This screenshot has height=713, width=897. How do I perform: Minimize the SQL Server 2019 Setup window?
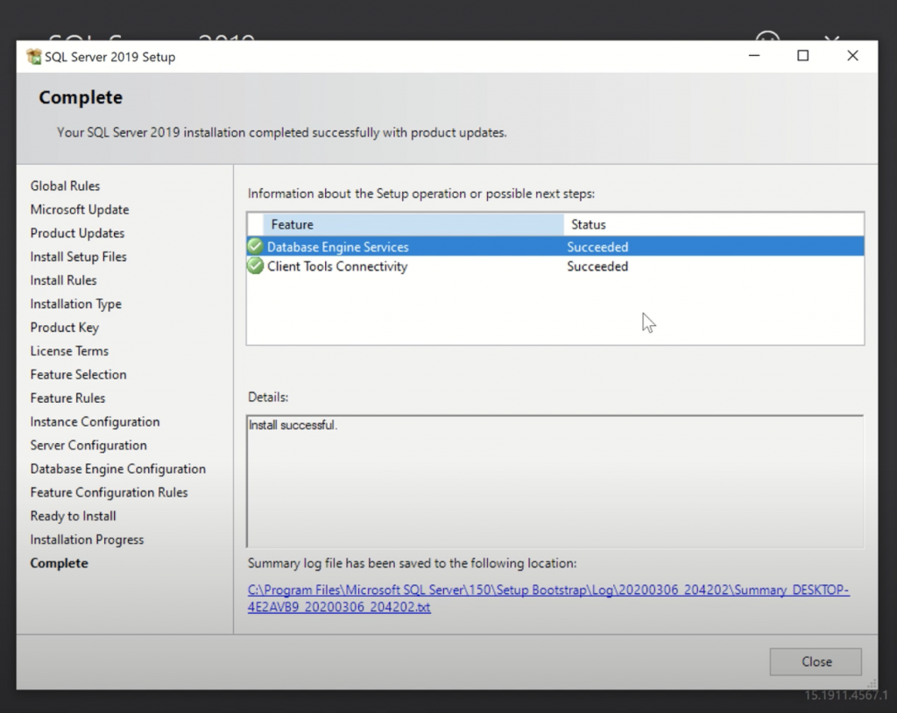point(754,55)
